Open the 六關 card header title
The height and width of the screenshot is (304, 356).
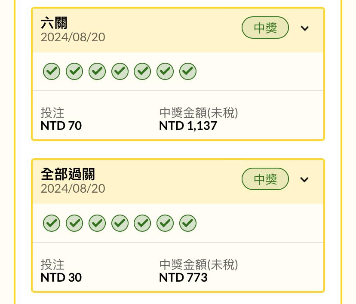(x=54, y=23)
